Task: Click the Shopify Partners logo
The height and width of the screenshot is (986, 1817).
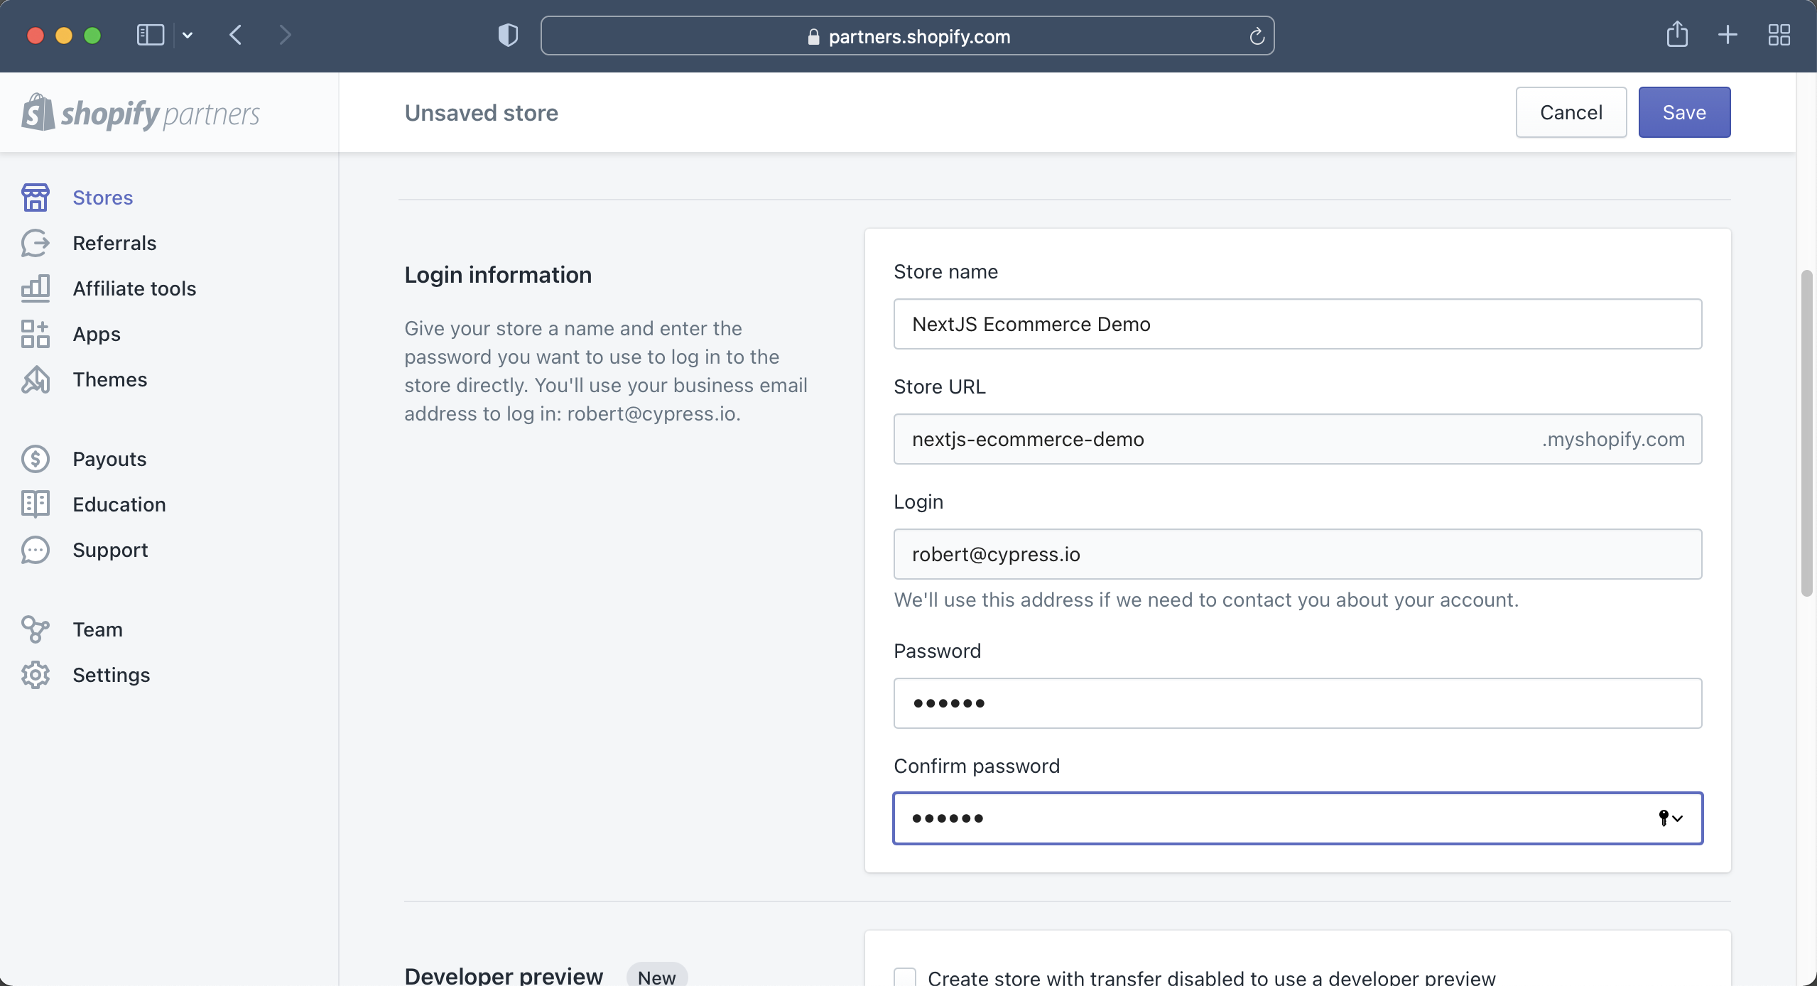Action: click(140, 112)
